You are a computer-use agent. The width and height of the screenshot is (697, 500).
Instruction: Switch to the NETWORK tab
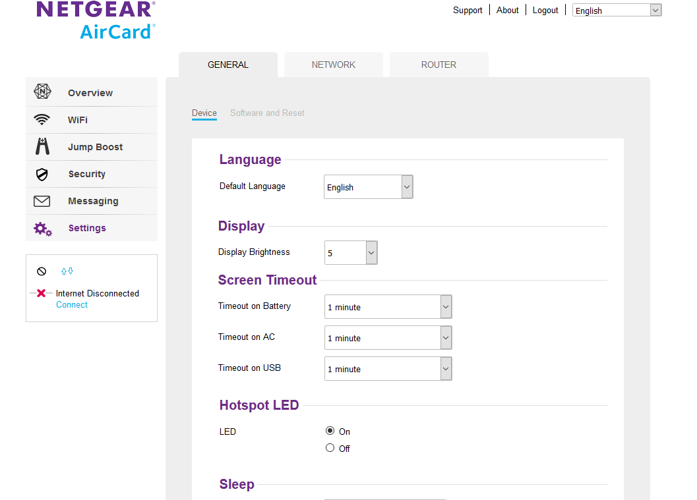[x=334, y=65]
